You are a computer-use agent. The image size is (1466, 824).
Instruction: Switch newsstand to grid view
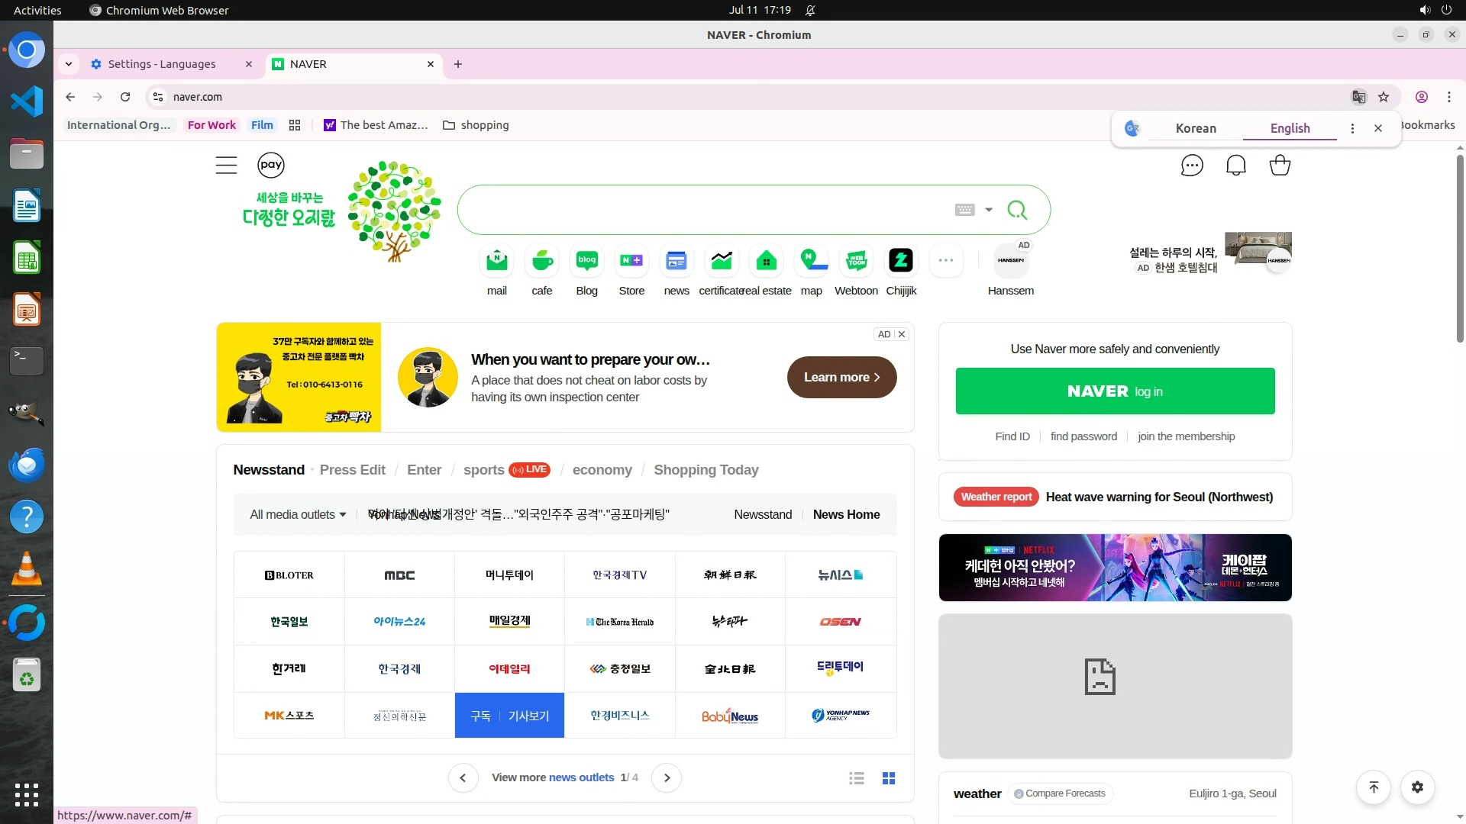pyautogui.click(x=889, y=778)
